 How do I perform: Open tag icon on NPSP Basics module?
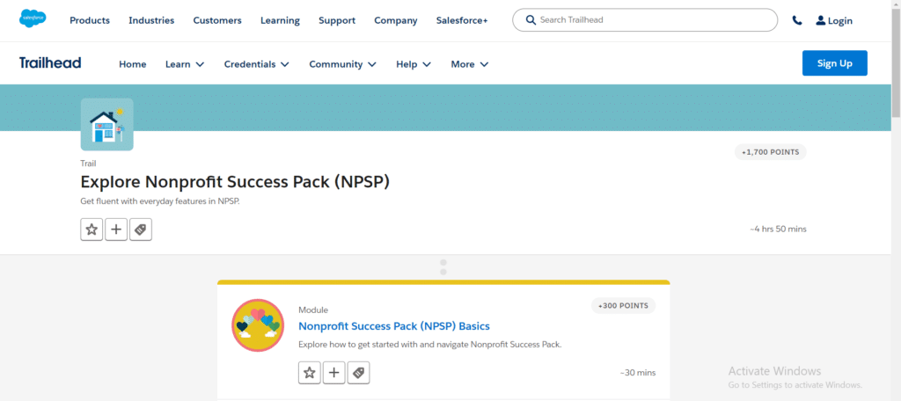(x=359, y=373)
